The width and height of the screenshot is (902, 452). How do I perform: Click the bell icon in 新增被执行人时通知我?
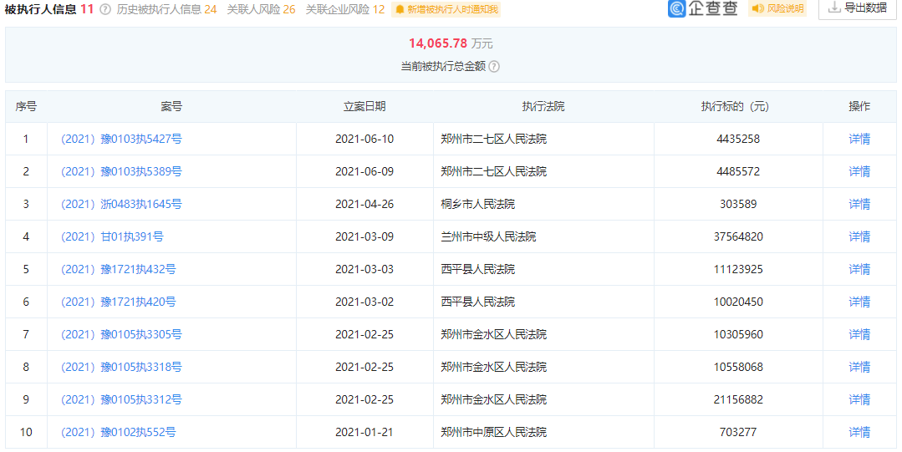click(400, 10)
